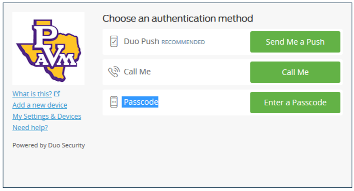Screen dimensions: 354x191
Task: Click the highlighted Passcode text
Action: click(x=141, y=102)
